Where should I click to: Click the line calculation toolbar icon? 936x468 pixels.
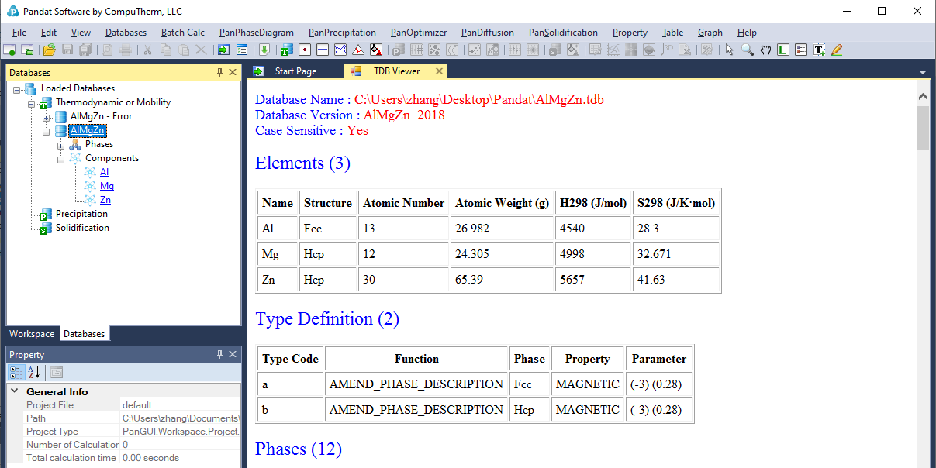click(x=323, y=50)
